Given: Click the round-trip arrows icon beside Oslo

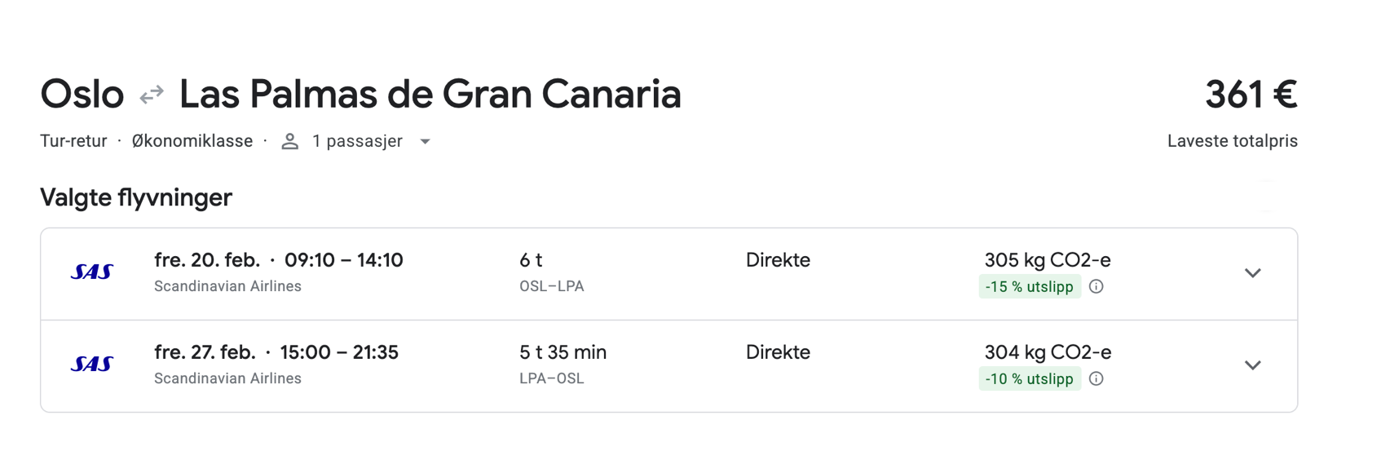Looking at the screenshot, I should pos(152,95).
